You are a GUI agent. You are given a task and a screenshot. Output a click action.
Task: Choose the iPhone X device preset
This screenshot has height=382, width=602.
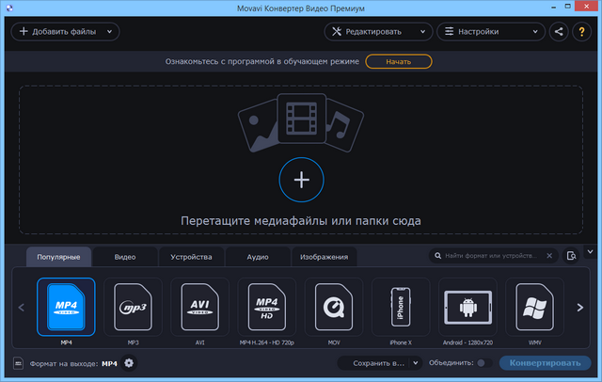(401, 306)
